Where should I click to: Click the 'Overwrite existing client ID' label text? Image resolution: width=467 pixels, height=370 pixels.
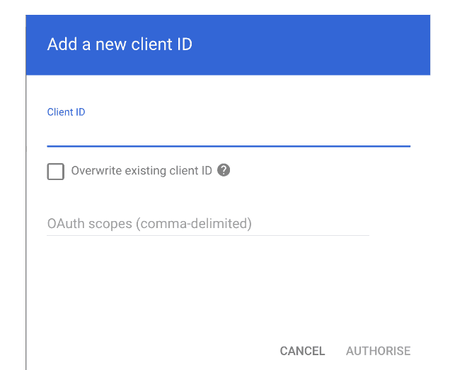tap(142, 171)
